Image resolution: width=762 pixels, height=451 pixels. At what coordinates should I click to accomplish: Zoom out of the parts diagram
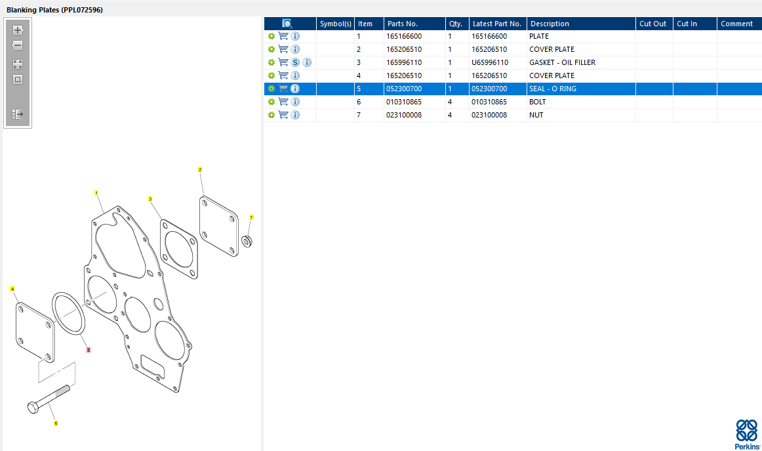[18, 46]
